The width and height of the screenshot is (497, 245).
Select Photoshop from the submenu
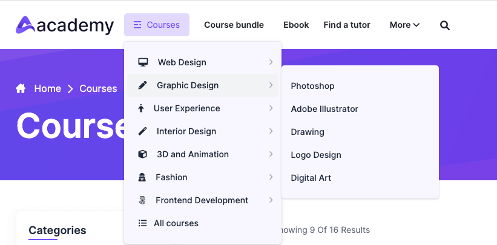tap(312, 86)
